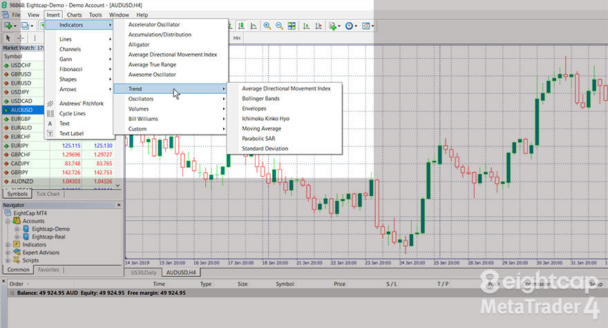Switch to the Common tab in Navigator

pyautogui.click(x=18, y=269)
